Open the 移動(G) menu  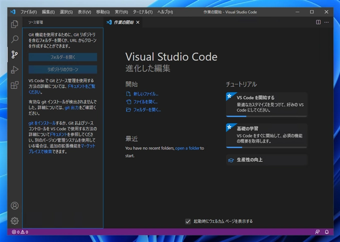[x=103, y=12]
